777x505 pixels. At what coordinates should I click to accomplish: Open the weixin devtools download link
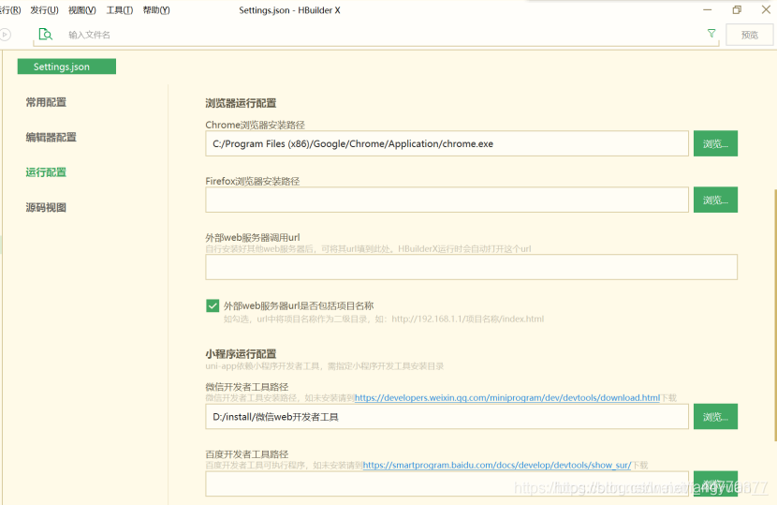pyautogui.click(x=507, y=398)
